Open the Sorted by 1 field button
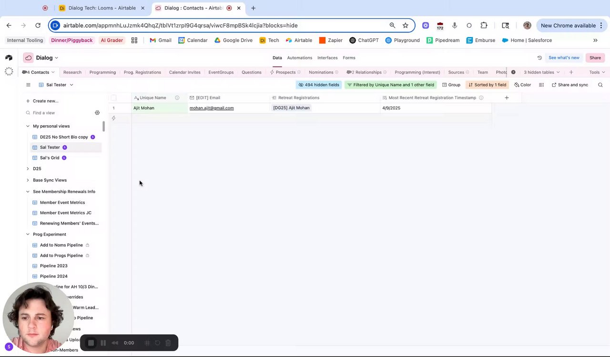Viewport: 610px width, 357px height. (x=487, y=85)
